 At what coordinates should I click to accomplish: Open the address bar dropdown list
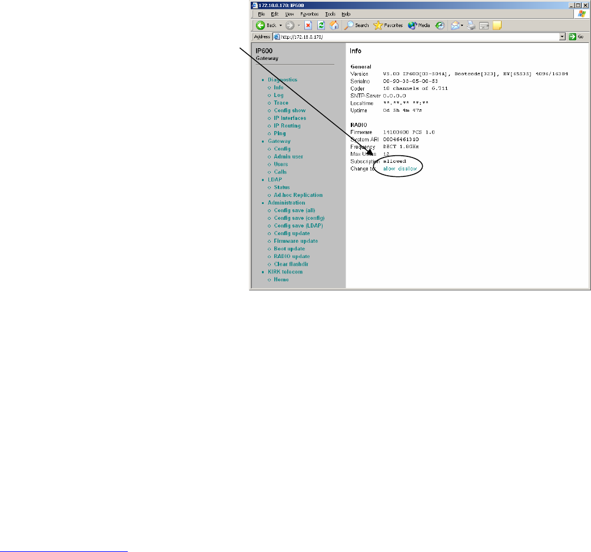[562, 36]
